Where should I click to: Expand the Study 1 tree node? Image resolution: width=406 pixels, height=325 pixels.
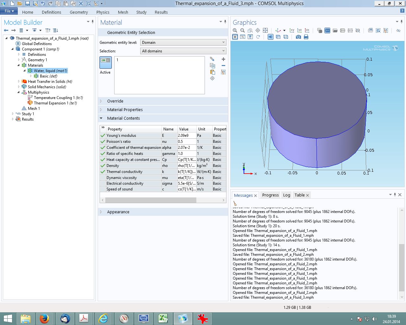tap(13, 114)
